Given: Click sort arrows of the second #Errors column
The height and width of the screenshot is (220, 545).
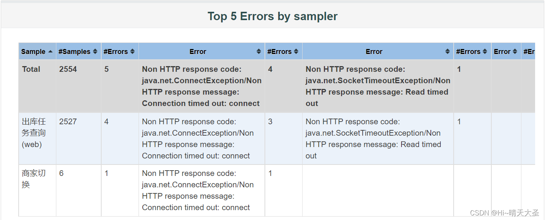Looking at the screenshot, I should [x=296, y=52].
